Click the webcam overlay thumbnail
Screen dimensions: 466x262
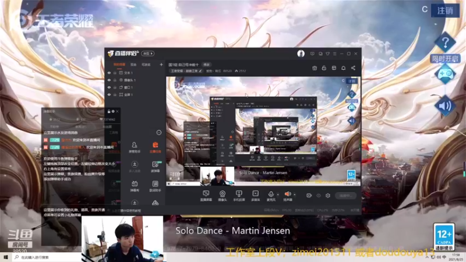tap(122, 239)
